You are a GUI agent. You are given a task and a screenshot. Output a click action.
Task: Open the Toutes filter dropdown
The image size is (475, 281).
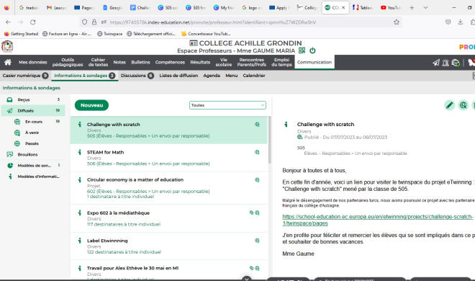coord(227,105)
